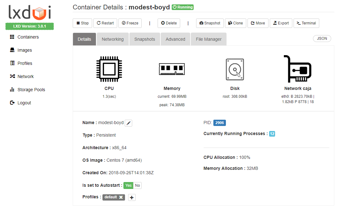Click the Memory Allocation 32MB text
The height and width of the screenshot is (209, 339).
click(x=231, y=168)
